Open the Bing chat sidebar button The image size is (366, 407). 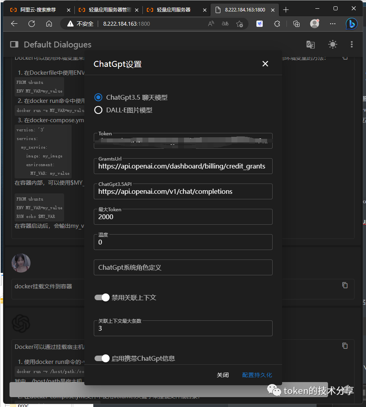(x=351, y=24)
